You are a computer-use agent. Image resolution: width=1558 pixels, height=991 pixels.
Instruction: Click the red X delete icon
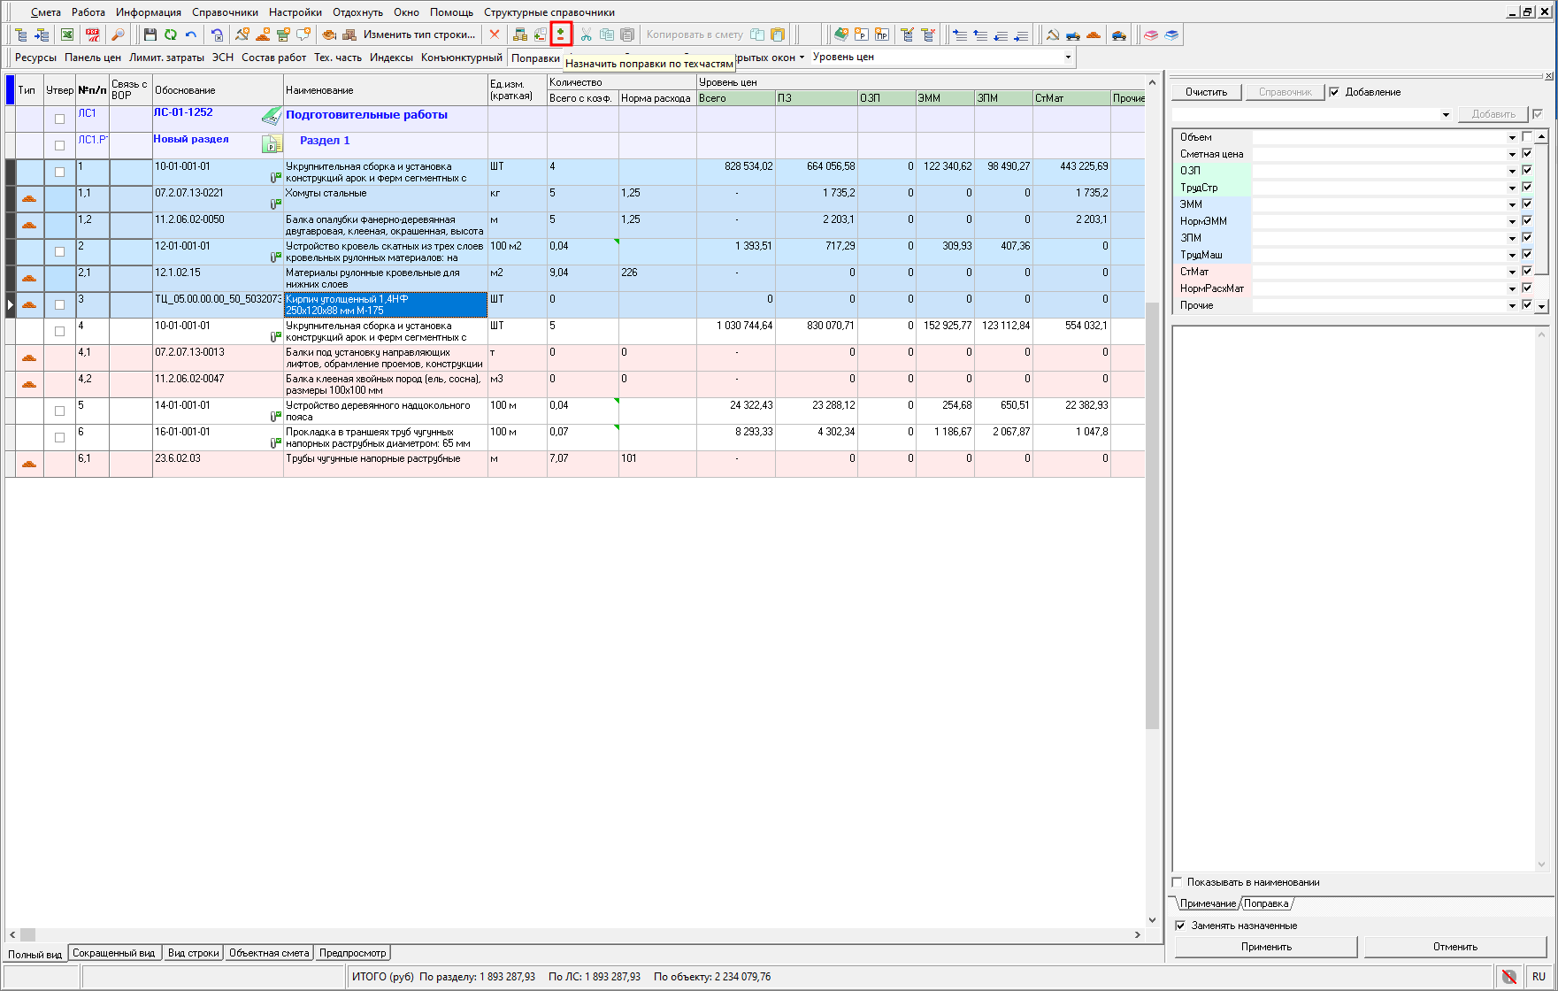click(495, 35)
